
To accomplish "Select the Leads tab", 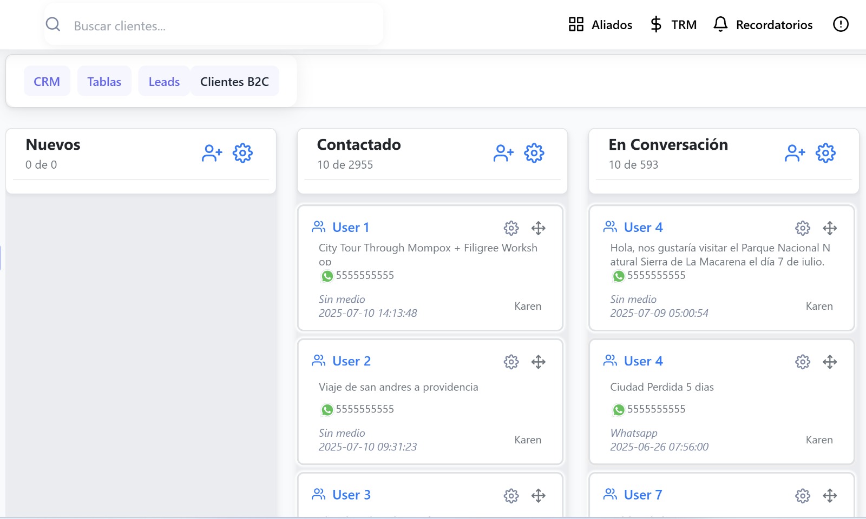I will point(164,82).
